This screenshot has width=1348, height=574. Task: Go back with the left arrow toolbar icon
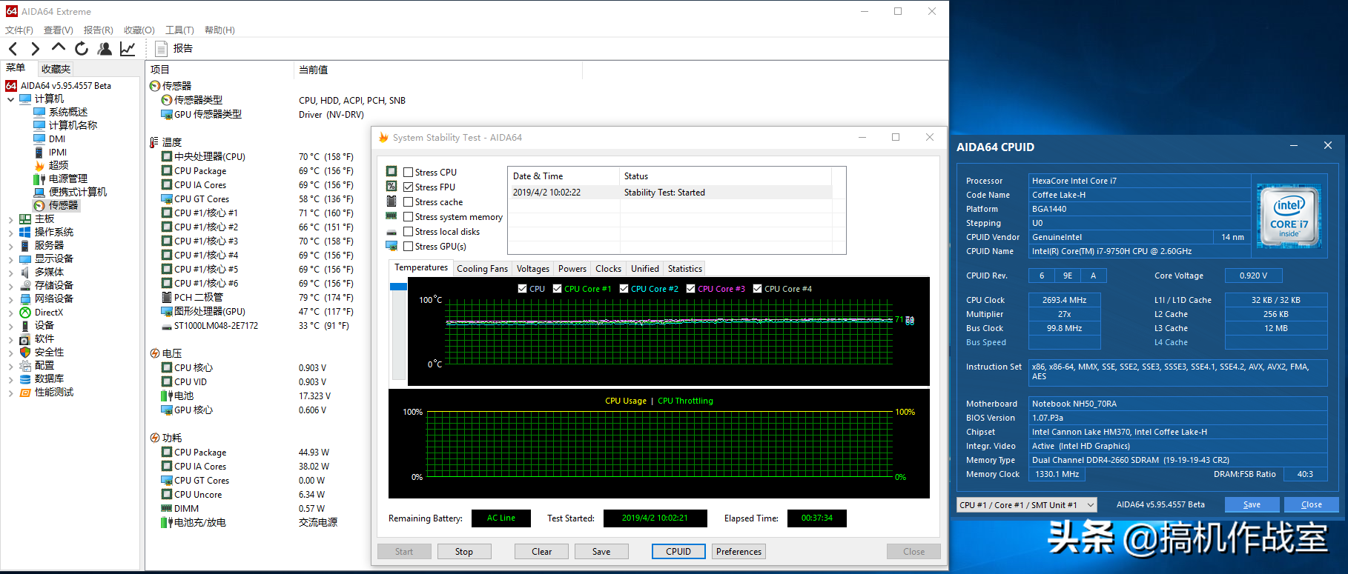click(x=13, y=49)
